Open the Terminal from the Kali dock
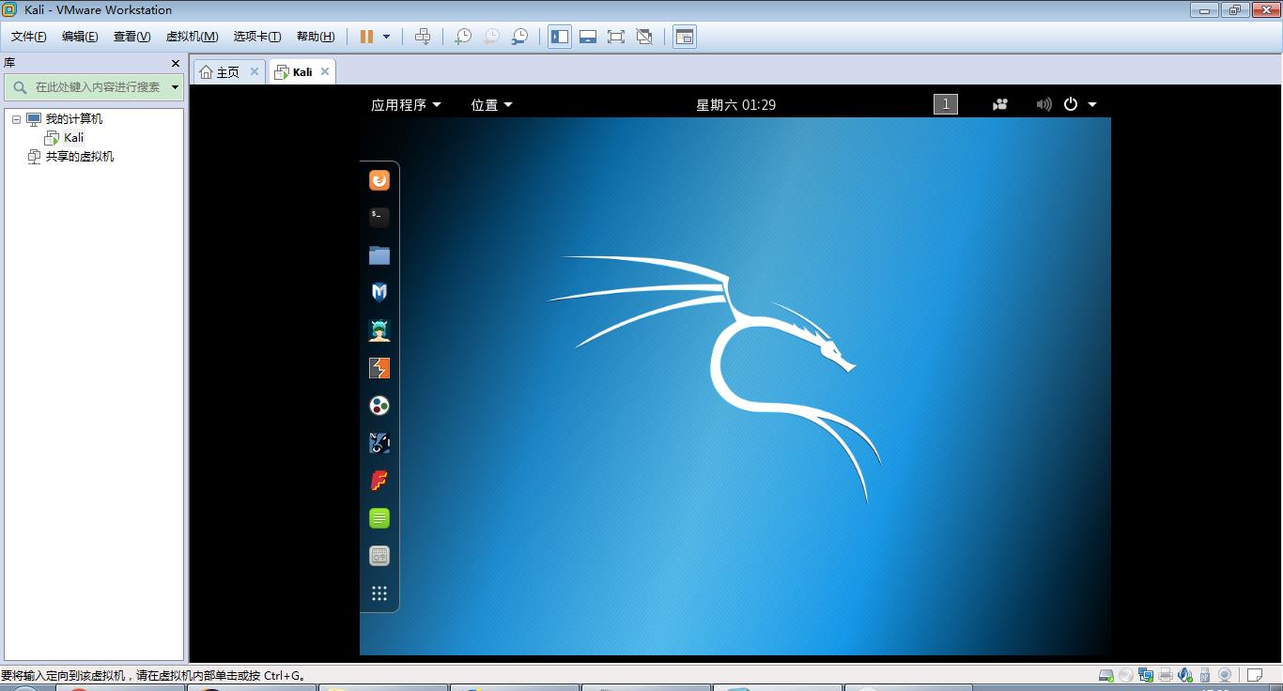 click(379, 218)
